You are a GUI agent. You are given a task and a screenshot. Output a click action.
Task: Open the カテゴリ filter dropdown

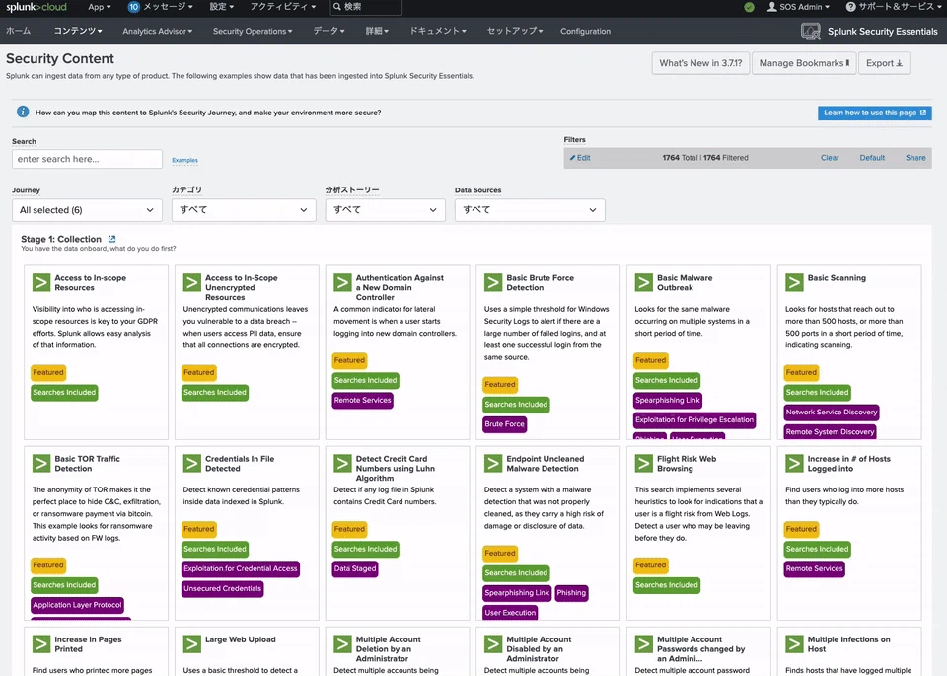(244, 210)
